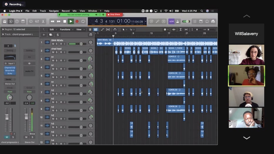The height and width of the screenshot is (154, 274).
Task: Record-enable track 3 h1
Action: [x=61, y=60]
